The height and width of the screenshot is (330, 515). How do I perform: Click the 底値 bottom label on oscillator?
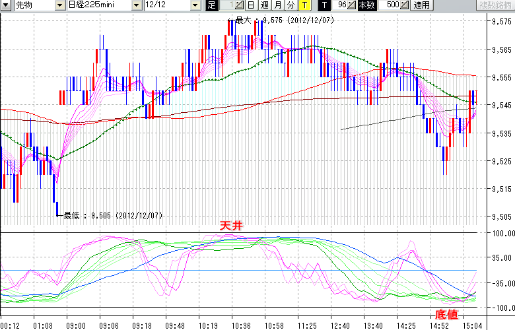point(446,315)
